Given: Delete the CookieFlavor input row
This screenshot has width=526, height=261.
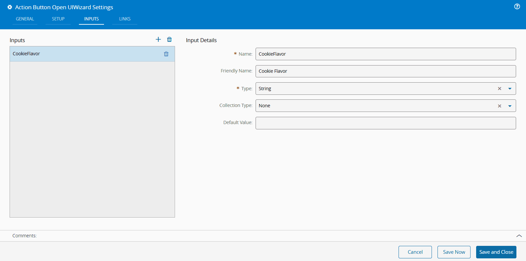Looking at the screenshot, I should (x=166, y=54).
